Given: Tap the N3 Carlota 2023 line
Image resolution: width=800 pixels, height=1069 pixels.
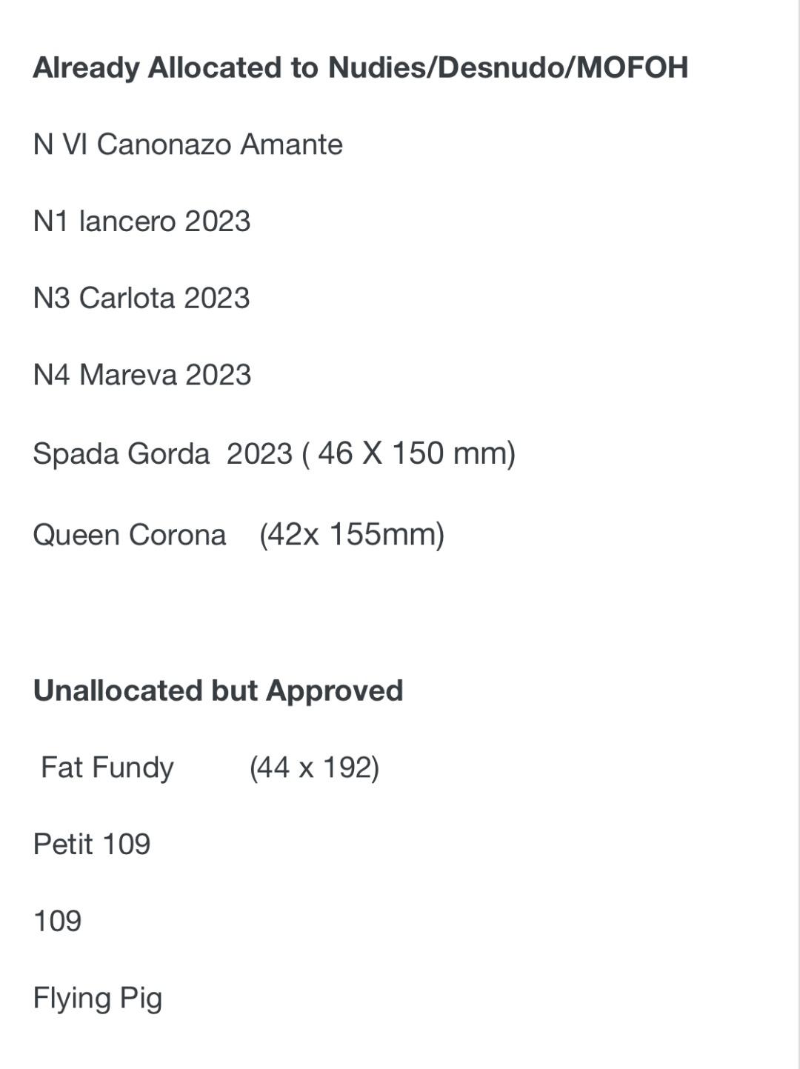Looking at the screenshot, I should click(x=141, y=298).
